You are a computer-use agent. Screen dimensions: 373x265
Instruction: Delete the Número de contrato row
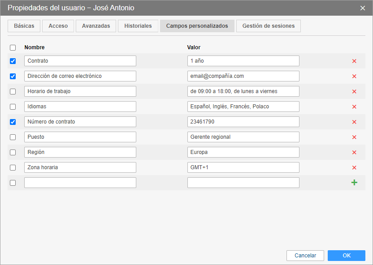pos(354,122)
